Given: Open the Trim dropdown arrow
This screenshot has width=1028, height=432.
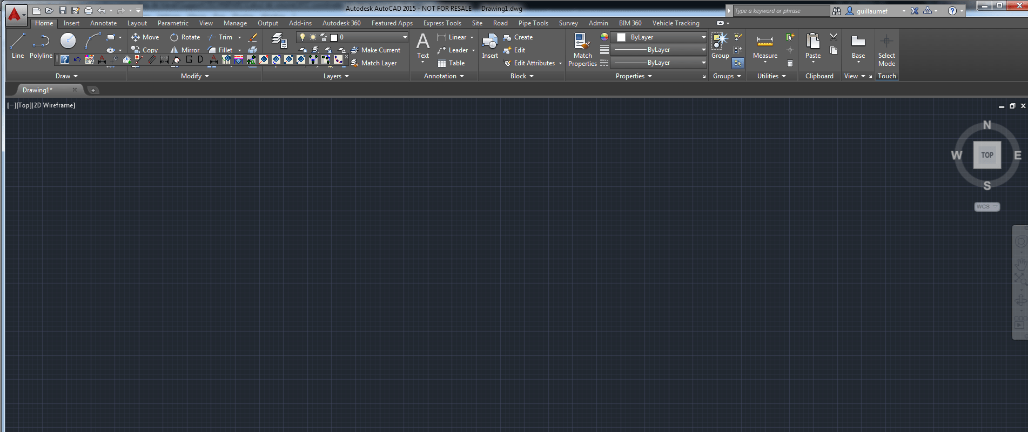Looking at the screenshot, I should pos(239,37).
